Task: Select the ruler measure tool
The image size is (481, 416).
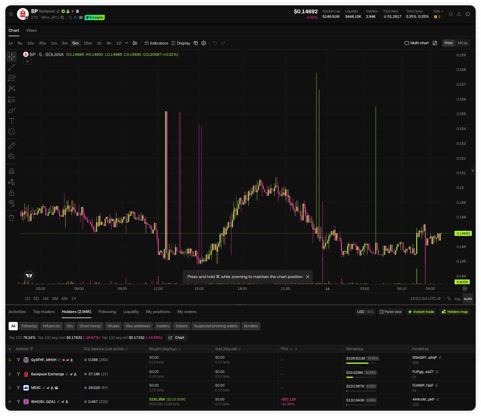Action: pos(12,146)
